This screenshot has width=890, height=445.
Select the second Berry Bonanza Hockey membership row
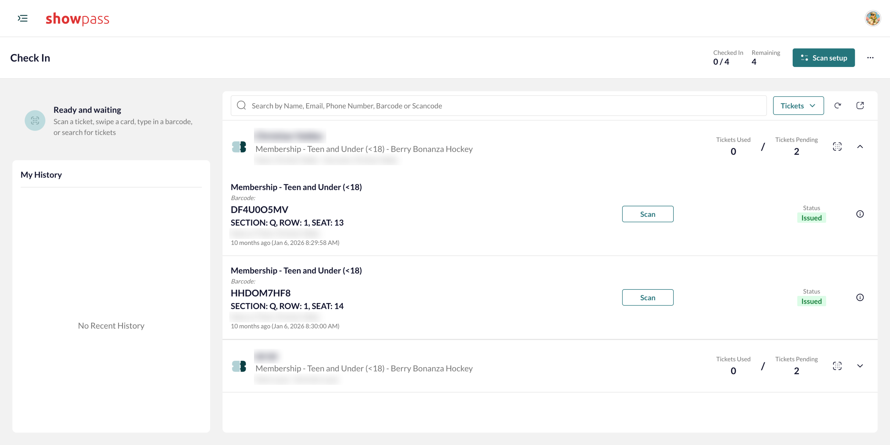(x=550, y=366)
